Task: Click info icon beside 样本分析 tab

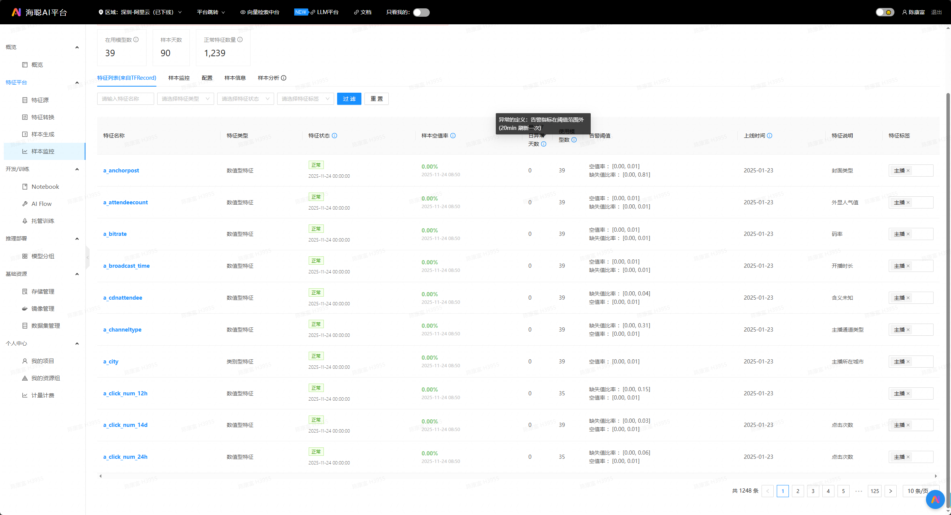Action: coord(284,78)
